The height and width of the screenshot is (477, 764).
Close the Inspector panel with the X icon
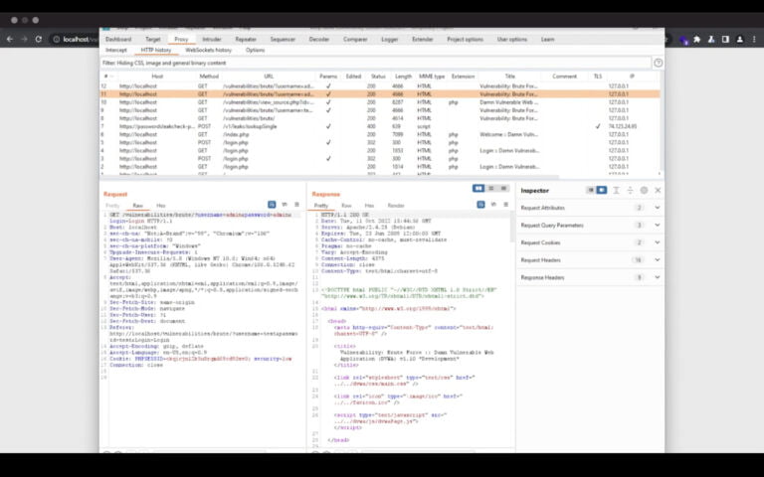(x=658, y=190)
